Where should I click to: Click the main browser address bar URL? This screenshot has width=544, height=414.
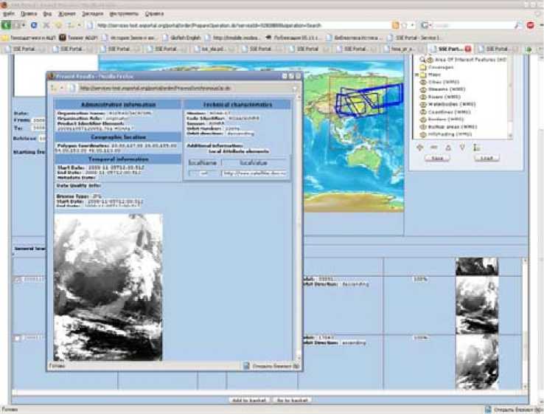(209, 25)
